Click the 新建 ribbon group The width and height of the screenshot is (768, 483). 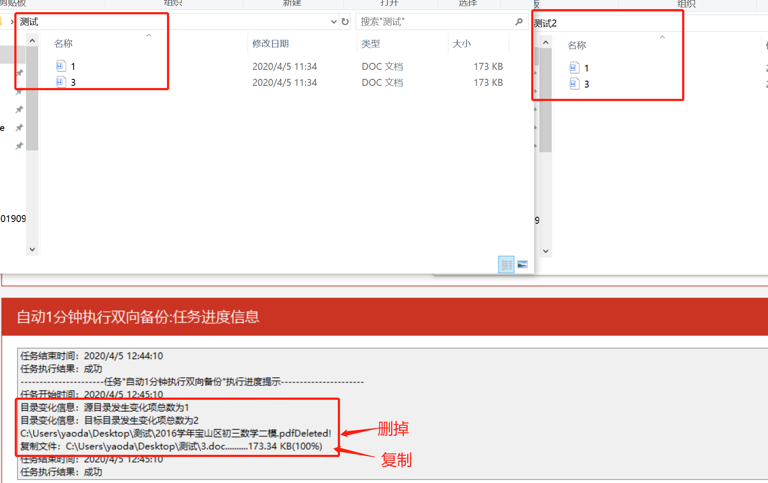tap(292, 3)
